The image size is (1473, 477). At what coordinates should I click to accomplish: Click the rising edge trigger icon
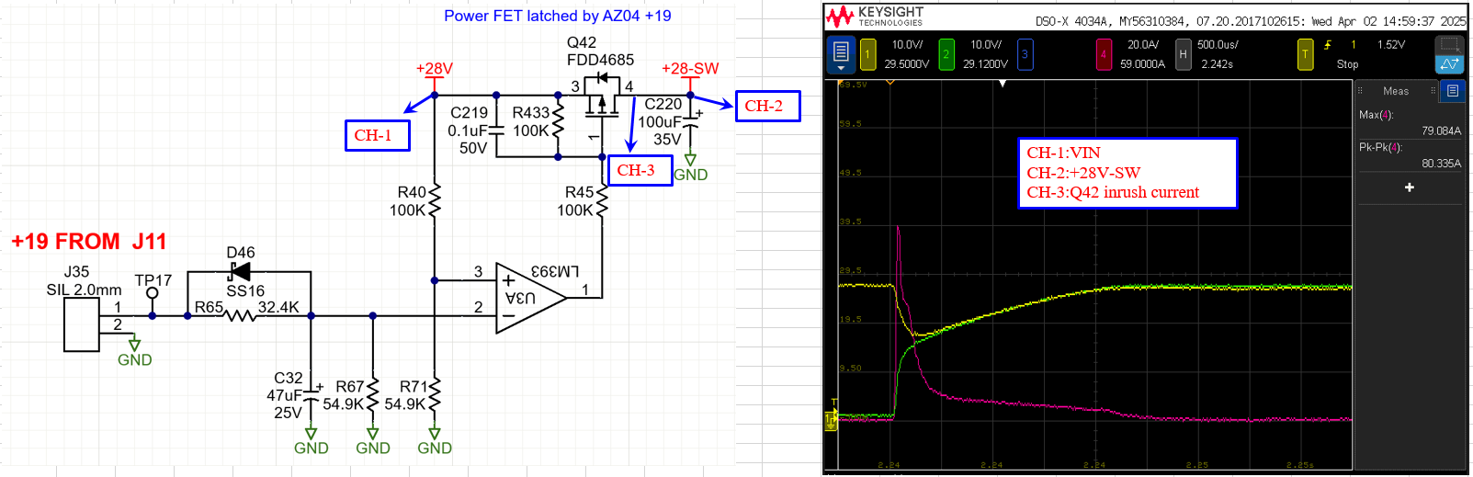click(x=1328, y=45)
